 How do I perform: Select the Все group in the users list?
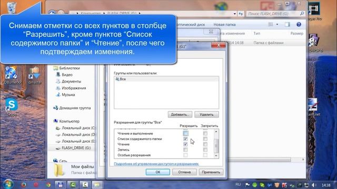(166, 79)
